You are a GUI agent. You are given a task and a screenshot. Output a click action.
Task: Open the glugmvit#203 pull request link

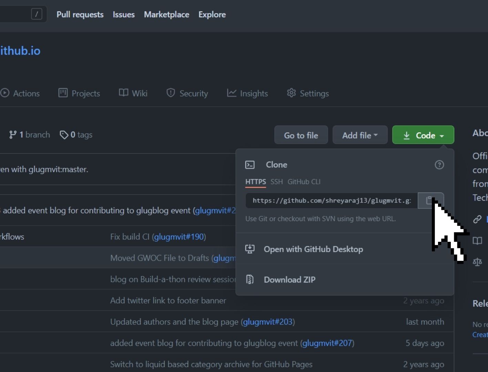[268, 322]
